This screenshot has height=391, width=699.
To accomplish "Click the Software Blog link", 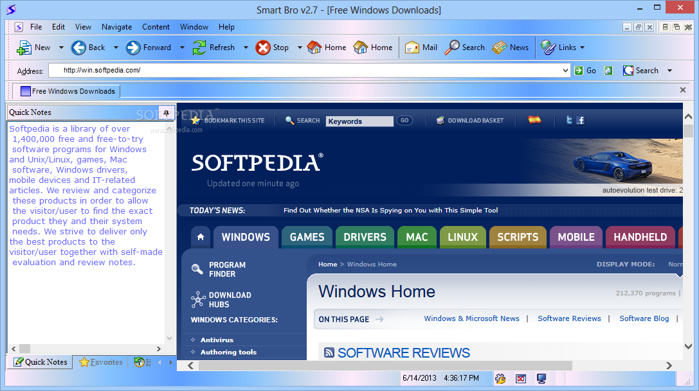I will pos(644,318).
